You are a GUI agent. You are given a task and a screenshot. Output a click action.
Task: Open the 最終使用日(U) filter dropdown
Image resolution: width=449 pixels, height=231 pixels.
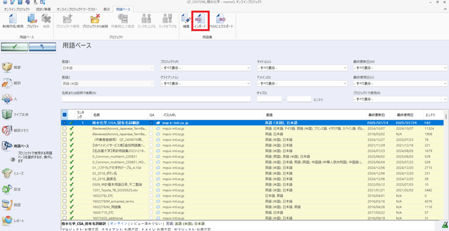point(400,84)
